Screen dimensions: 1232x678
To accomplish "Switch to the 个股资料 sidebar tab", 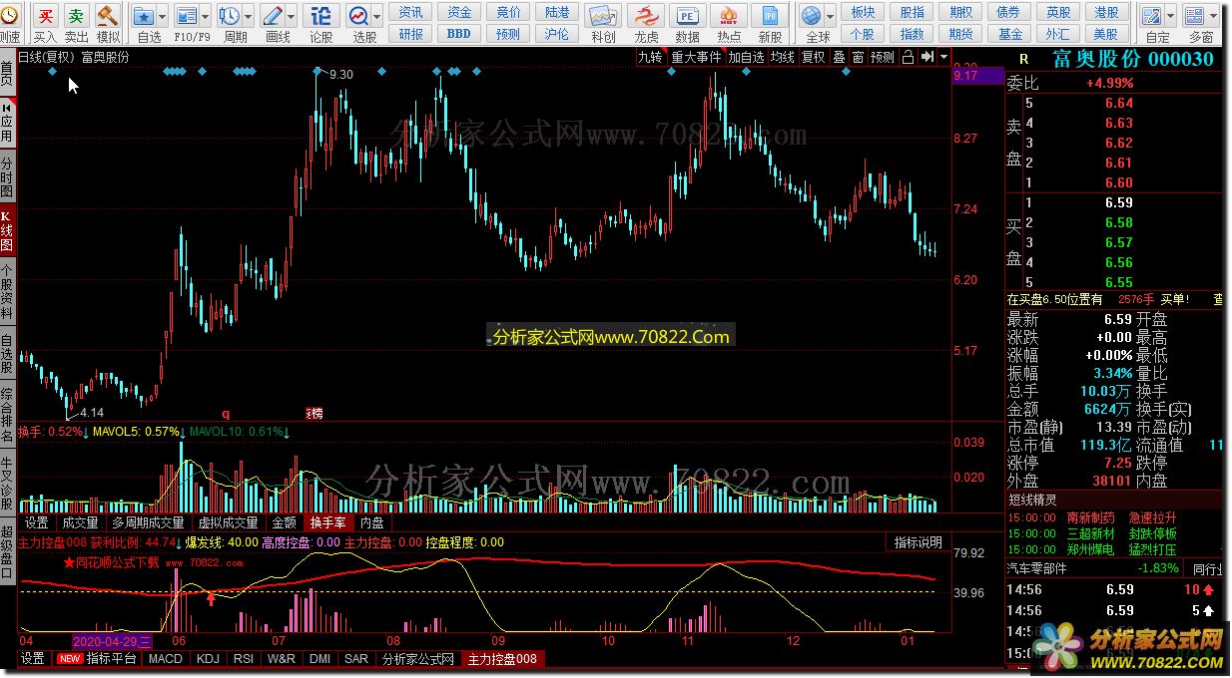I will [x=7, y=291].
